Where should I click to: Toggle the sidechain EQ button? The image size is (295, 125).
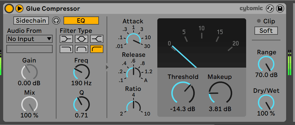[81, 21]
